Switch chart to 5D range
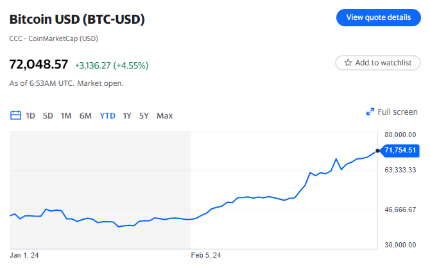430x273 pixels. click(x=48, y=116)
